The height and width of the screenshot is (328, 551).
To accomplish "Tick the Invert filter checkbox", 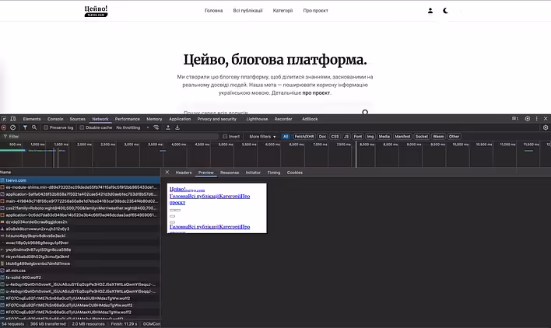I will click(x=225, y=136).
